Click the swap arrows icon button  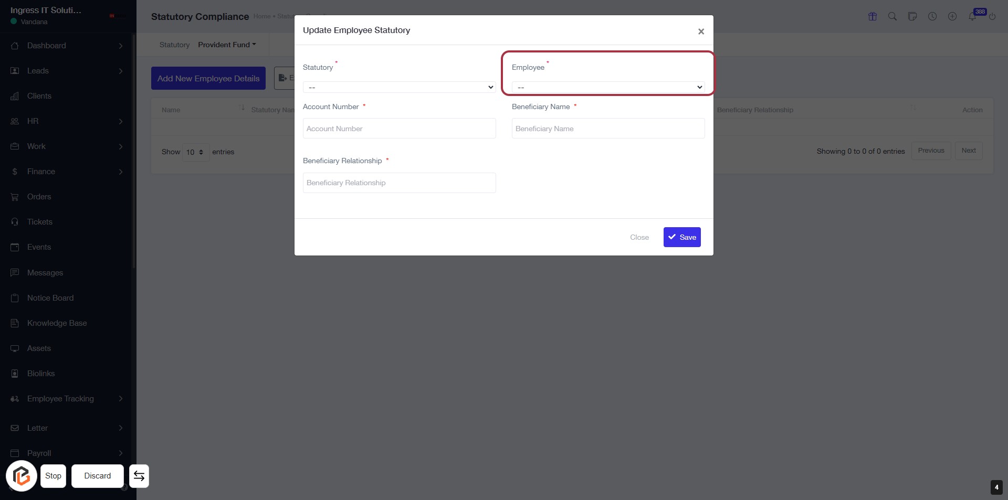click(x=139, y=476)
